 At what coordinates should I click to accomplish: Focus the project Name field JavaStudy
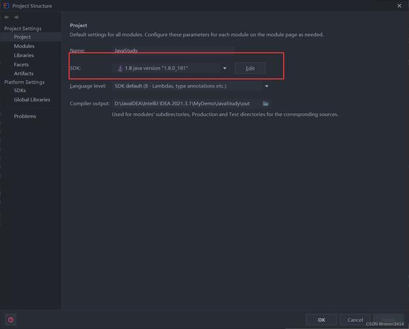pyautogui.click(x=173, y=50)
